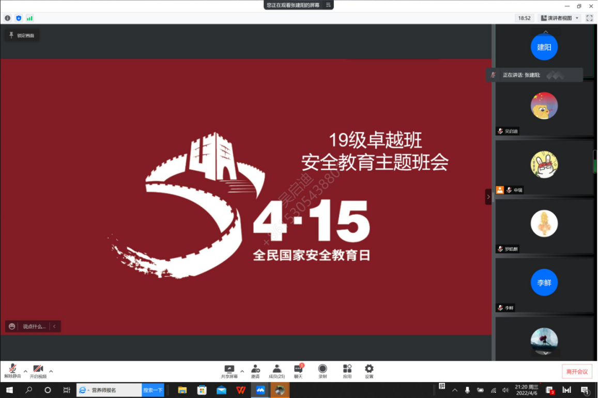The width and height of the screenshot is (598, 398).
Task: Open security shield icon
Action: coord(19,18)
